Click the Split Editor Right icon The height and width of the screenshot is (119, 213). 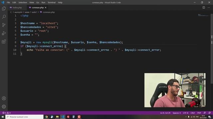(204, 8)
